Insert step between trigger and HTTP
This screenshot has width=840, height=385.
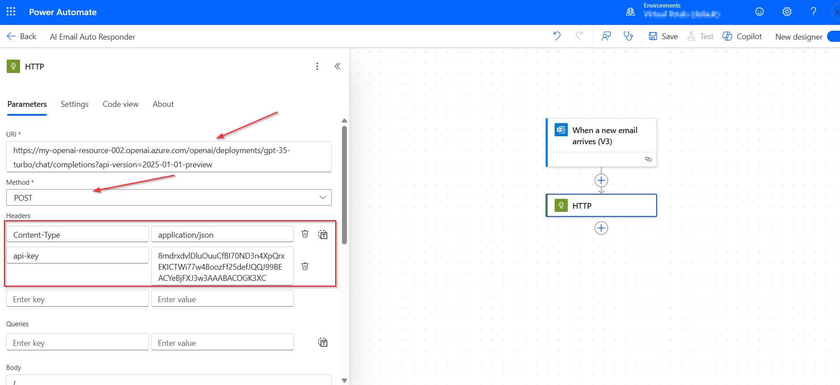(601, 180)
